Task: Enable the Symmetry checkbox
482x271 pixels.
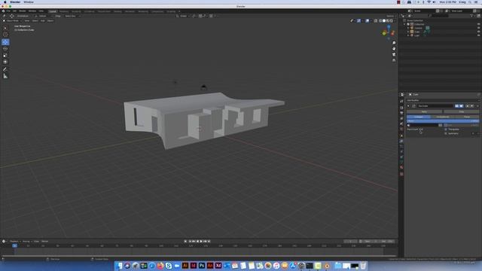Action: point(445,133)
